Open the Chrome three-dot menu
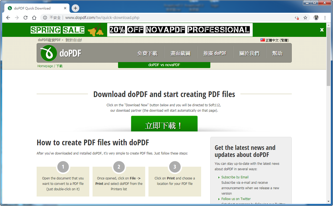 [325, 18]
